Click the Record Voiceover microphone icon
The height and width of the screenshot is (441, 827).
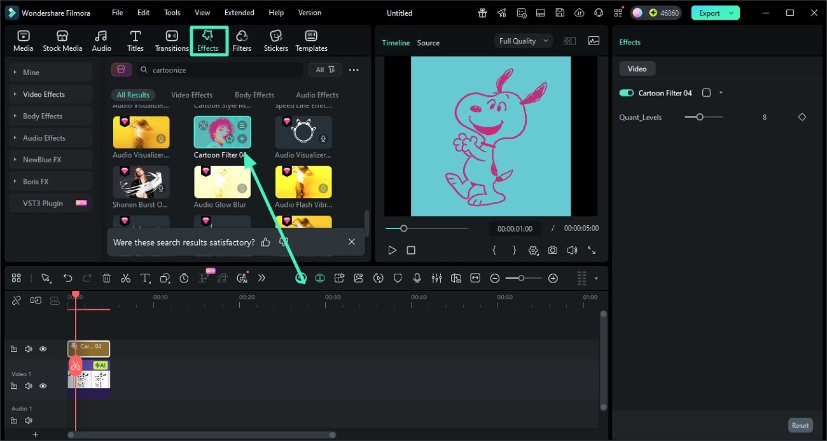417,278
